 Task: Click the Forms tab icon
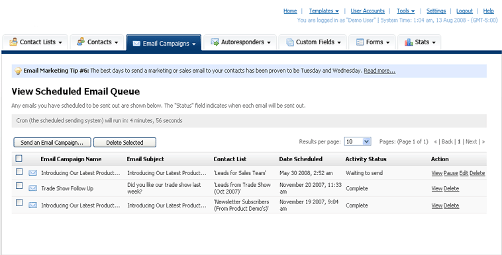tap(360, 42)
